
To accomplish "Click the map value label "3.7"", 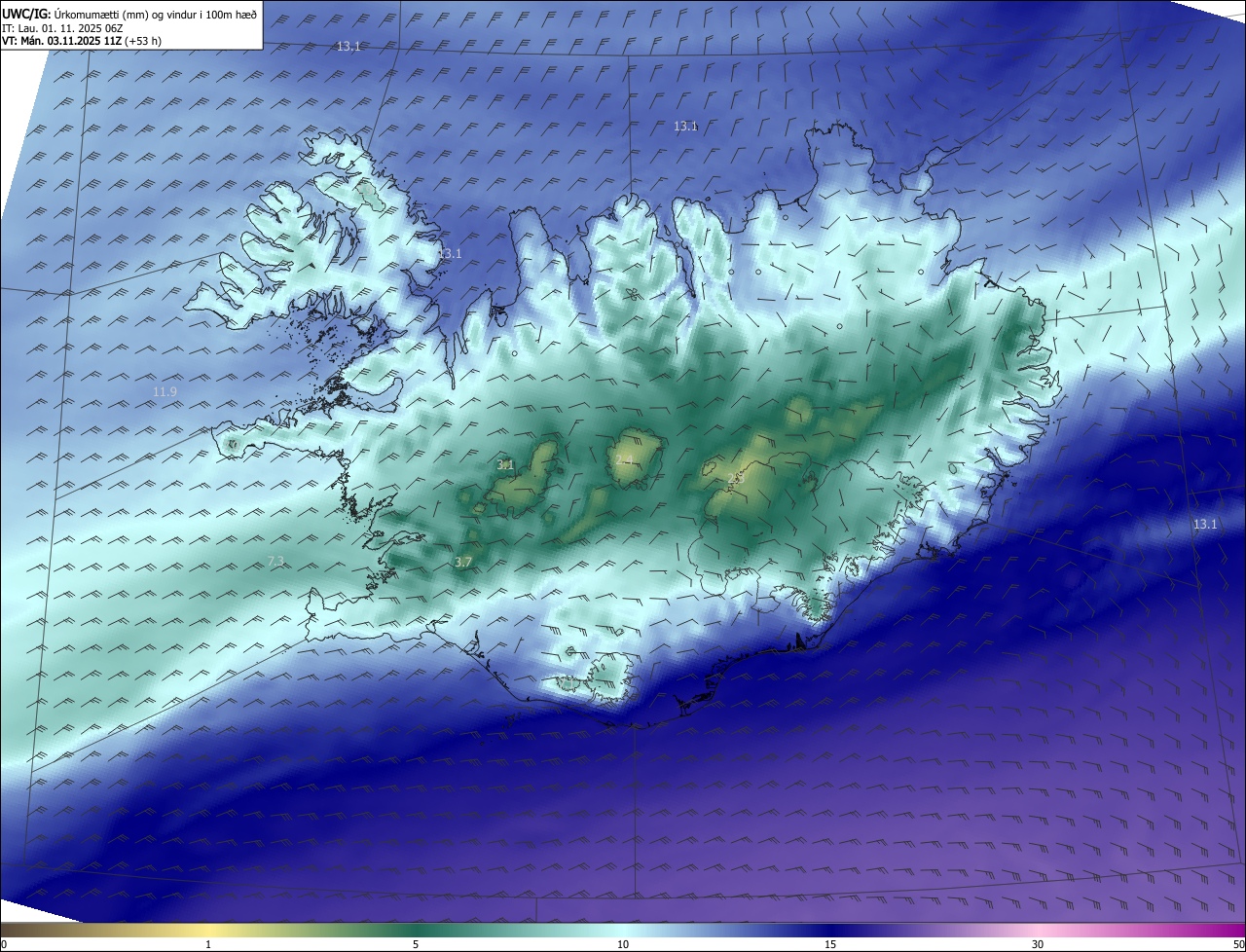I will [463, 563].
